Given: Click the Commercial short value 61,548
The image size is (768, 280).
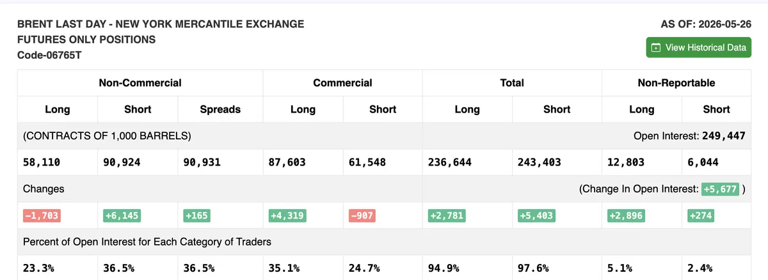Looking at the screenshot, I should 367,162.
